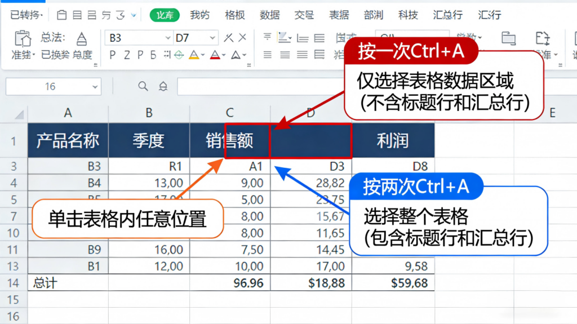Click the first lower-row horizontal alignment icon
The image size is (577, 324).
click(268, 55)
